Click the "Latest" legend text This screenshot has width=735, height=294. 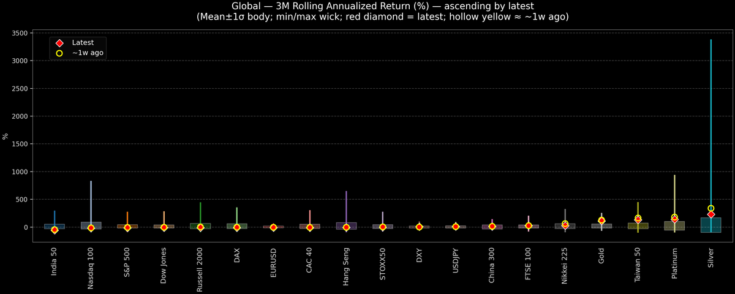83,43
